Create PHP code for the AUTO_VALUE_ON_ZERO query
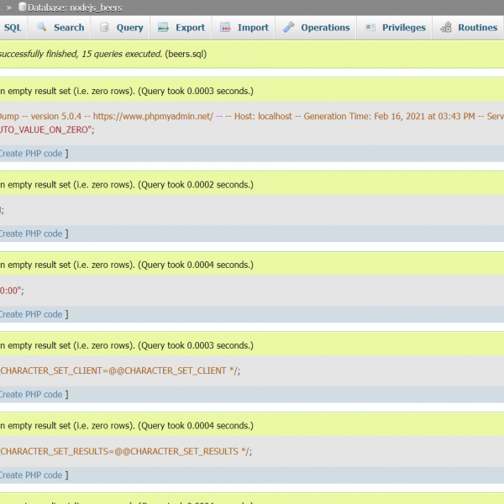Image resolution: width=504 pixels, height=504 pixels. (x=31, y=153)
